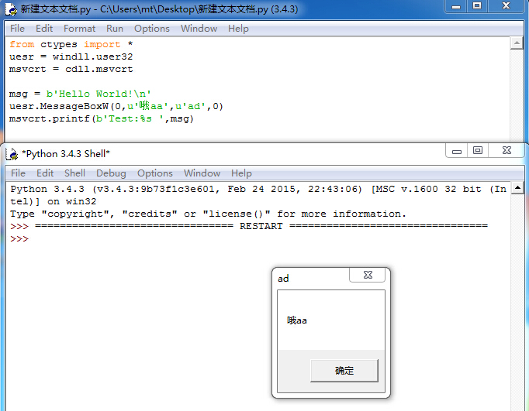The height and width of the screenshot is (411, 529).
Task: Open the editor's Options menu
Action: 152,29
